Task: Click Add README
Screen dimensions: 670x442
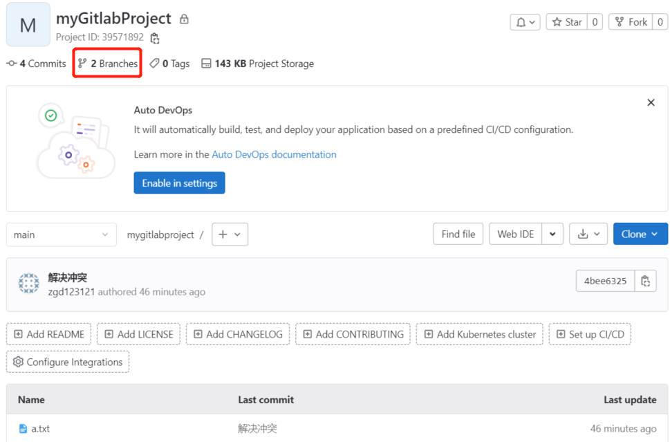Action: point(48,334)
